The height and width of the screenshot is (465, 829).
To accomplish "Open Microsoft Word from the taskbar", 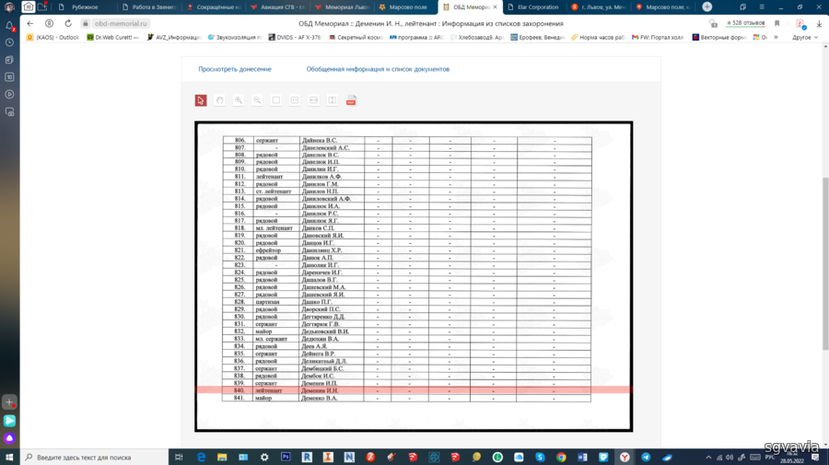I will pyautogui.click(x=582, y=457).
